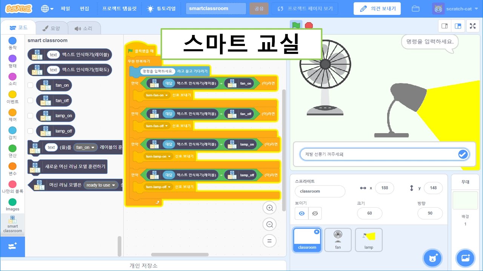Open the choose a sprite button

pos(432,258)
